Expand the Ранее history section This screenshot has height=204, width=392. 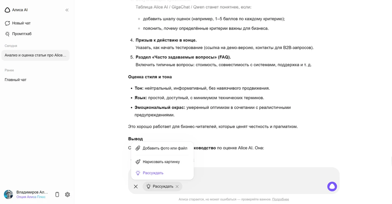9,70
